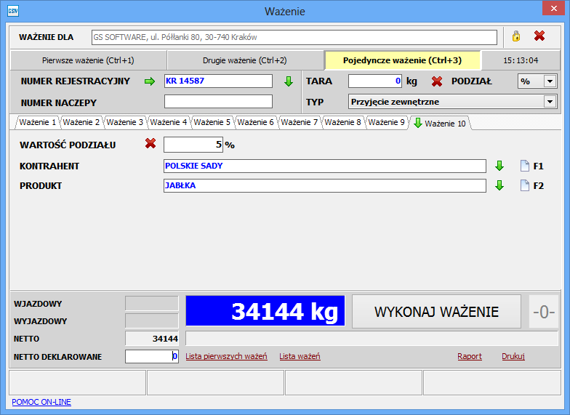Click the red X beside the padlock

tap(539, 36)
